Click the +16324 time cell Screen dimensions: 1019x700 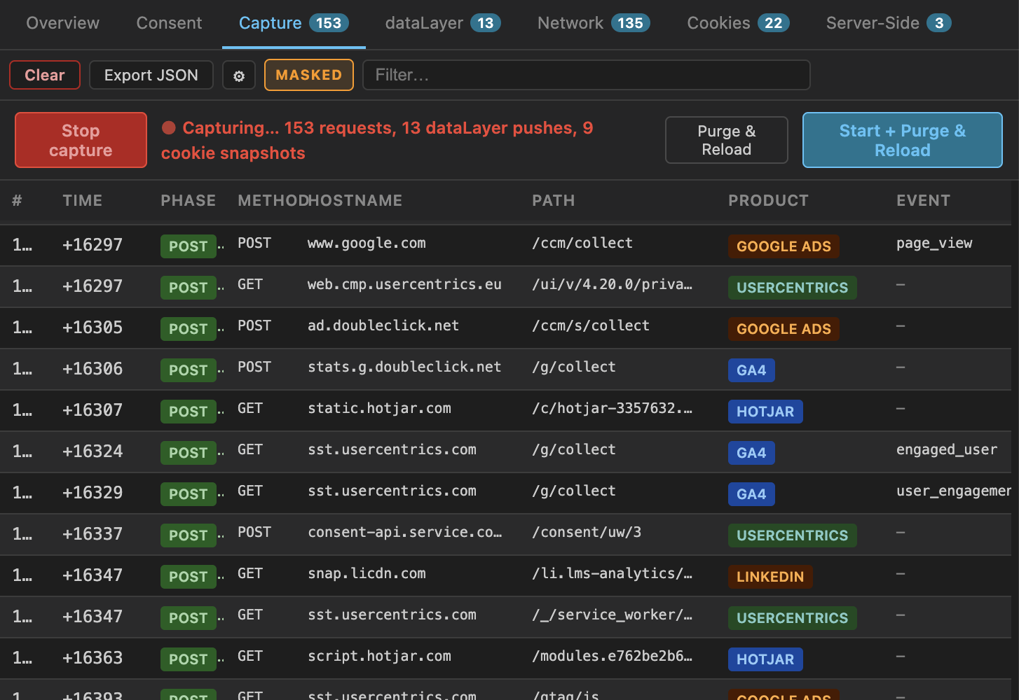[x=93, y=451]
